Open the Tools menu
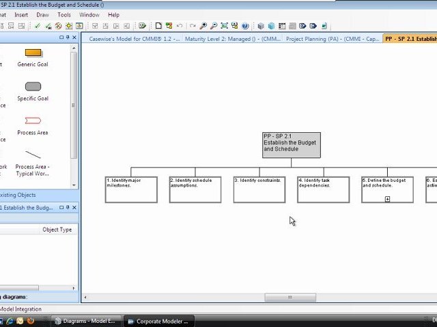 click(64, 15)
